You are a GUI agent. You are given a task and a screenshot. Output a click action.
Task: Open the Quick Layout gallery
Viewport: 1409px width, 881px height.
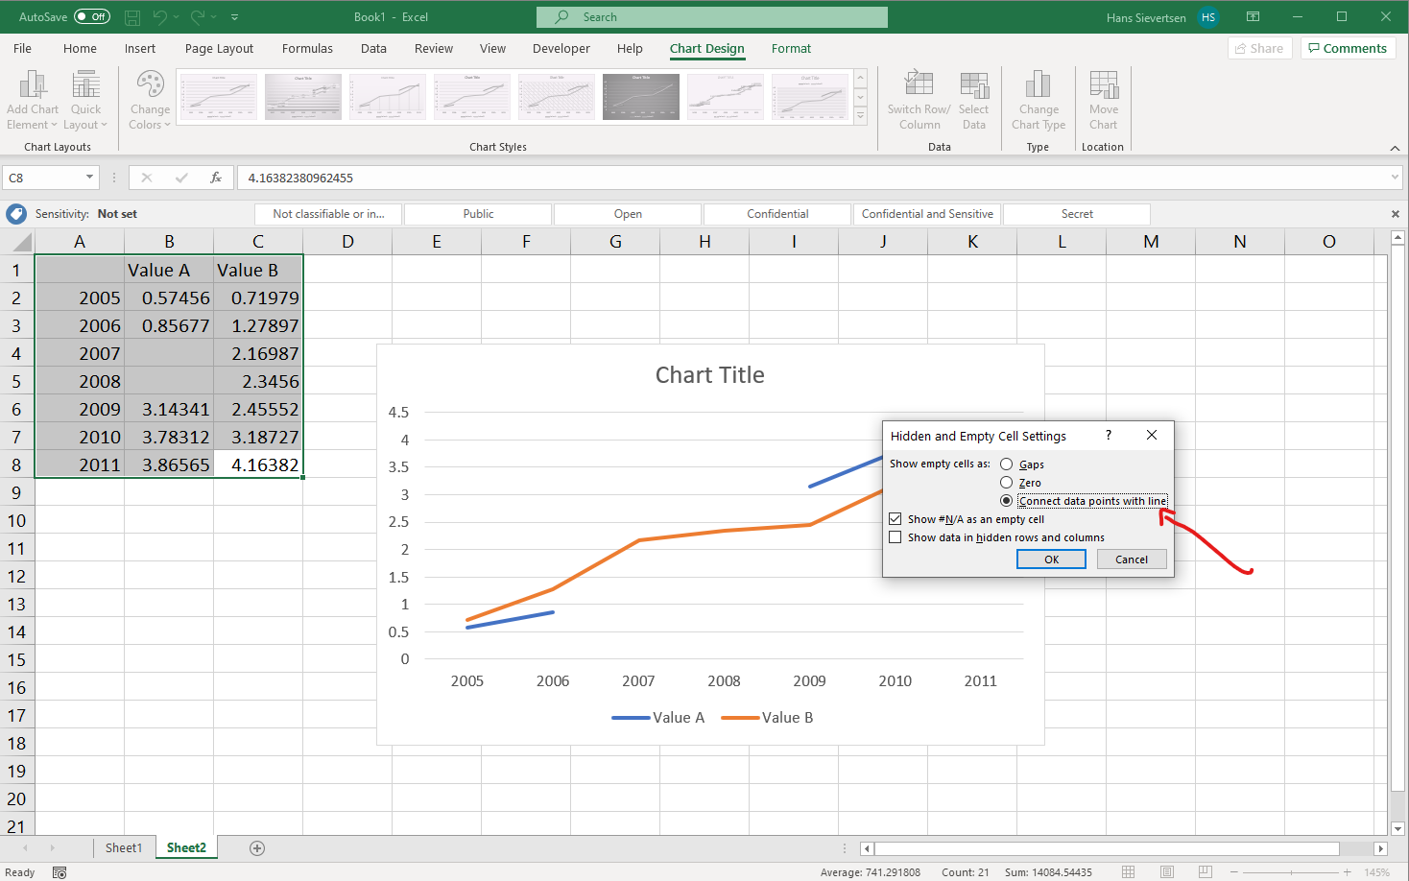click(x=85, y=100)
